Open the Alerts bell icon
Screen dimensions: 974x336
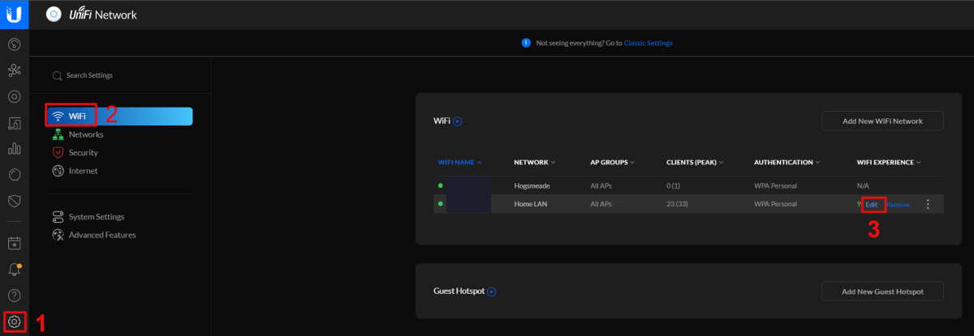coord(14,269)
